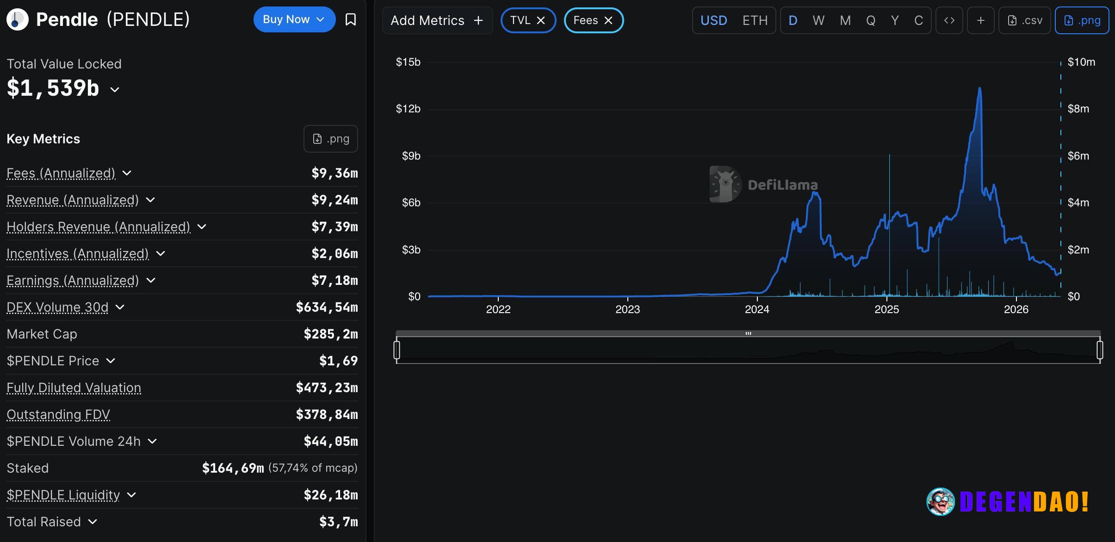This screenshot has height=542, width=1115.
Task: Expand Fees (Annualized) row
Action: coord(127,173)
